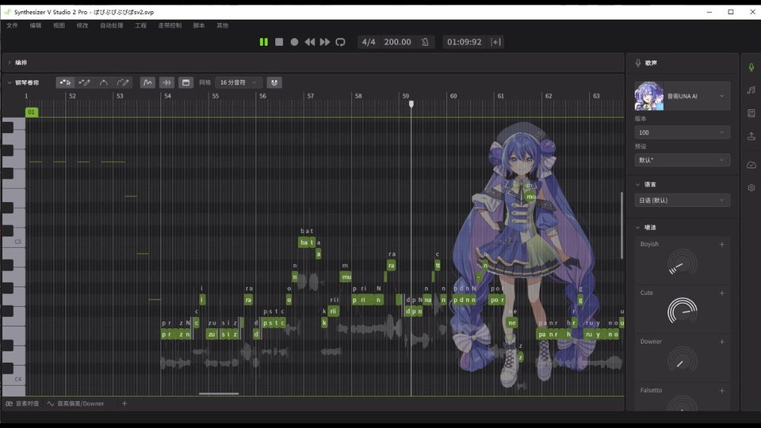This screenshot has height=428, width=761.
Task: Open the 视图 menu
Action: pyautogui.click(x=59, y=25)
